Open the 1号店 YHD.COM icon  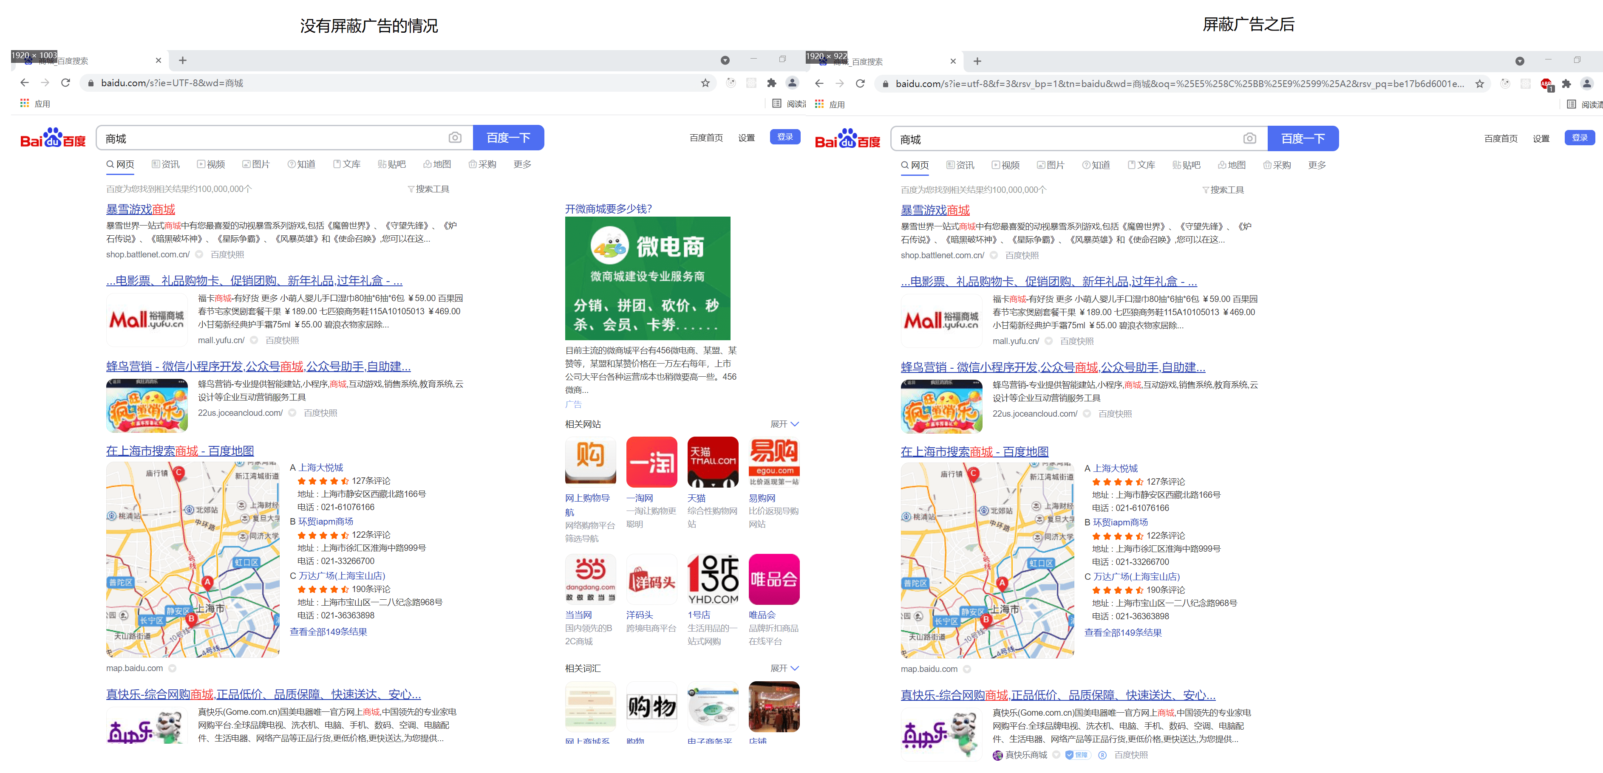[713, 579]
